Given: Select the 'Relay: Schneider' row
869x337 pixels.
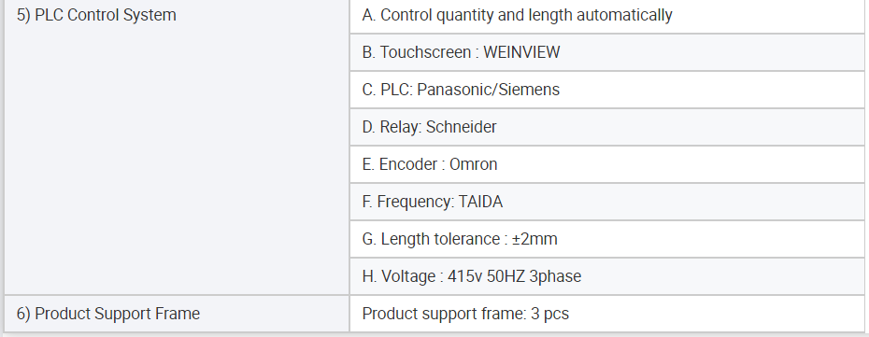Looking at the screenshot, I should point(607,127).
